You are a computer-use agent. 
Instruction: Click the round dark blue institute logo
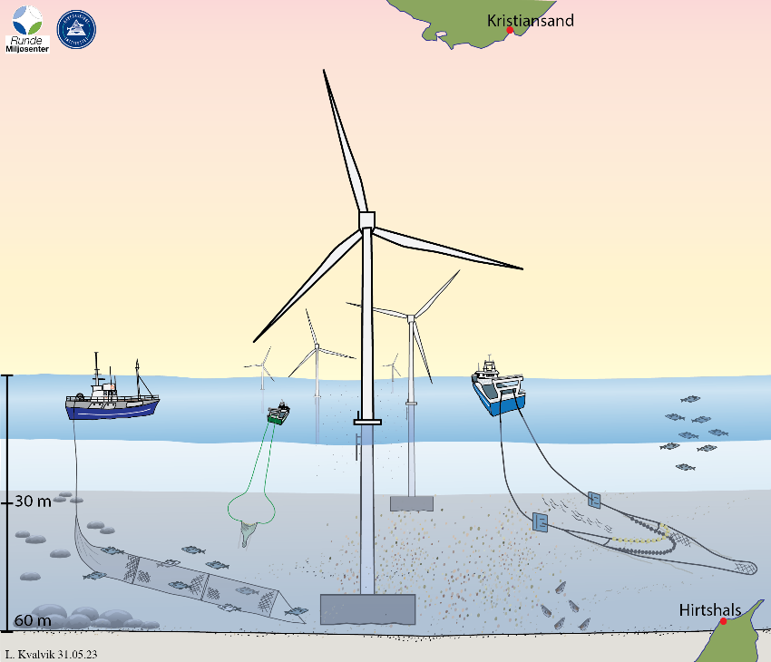[x=78, y=29]
